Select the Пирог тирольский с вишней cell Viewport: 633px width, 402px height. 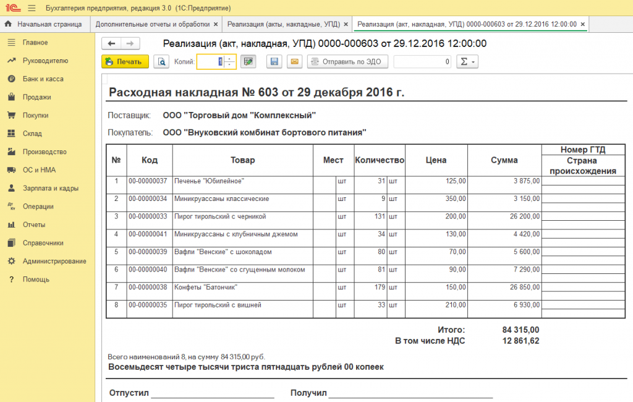242,309
